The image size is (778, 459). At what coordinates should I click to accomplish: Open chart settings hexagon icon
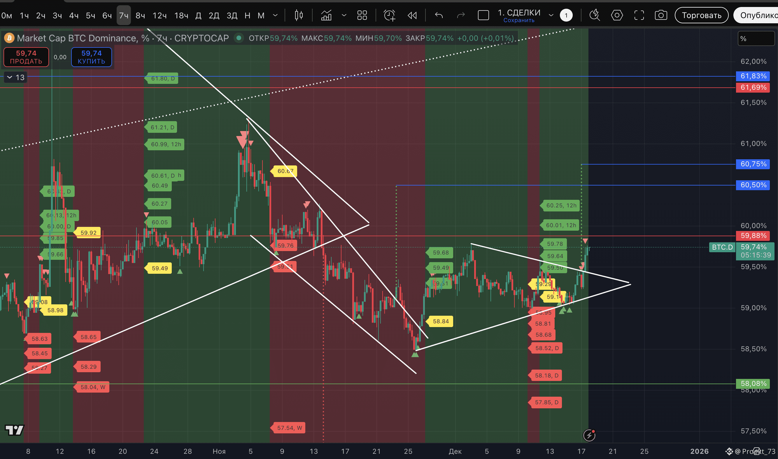617,15
